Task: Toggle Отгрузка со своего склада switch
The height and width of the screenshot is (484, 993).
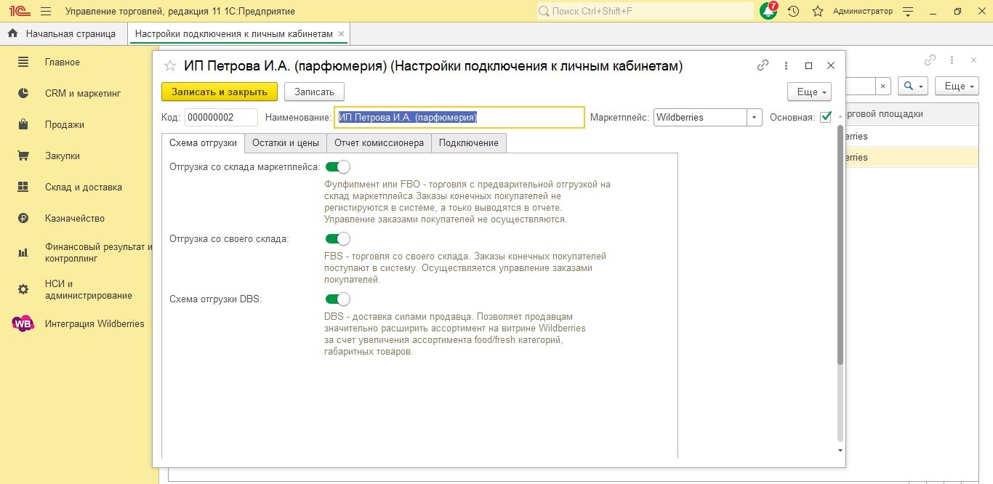Action: (337, 239)
